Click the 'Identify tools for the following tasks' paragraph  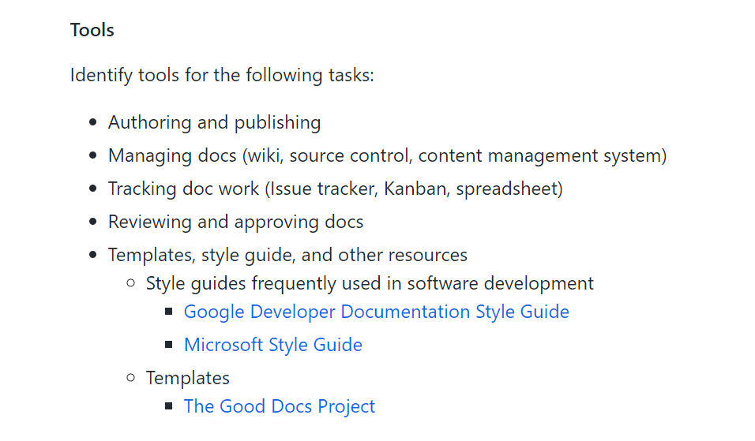pos(222,76)
